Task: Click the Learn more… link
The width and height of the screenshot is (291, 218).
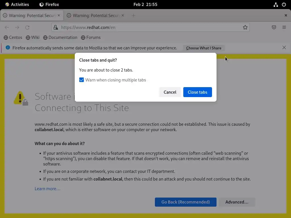Action: pos(47,189)
